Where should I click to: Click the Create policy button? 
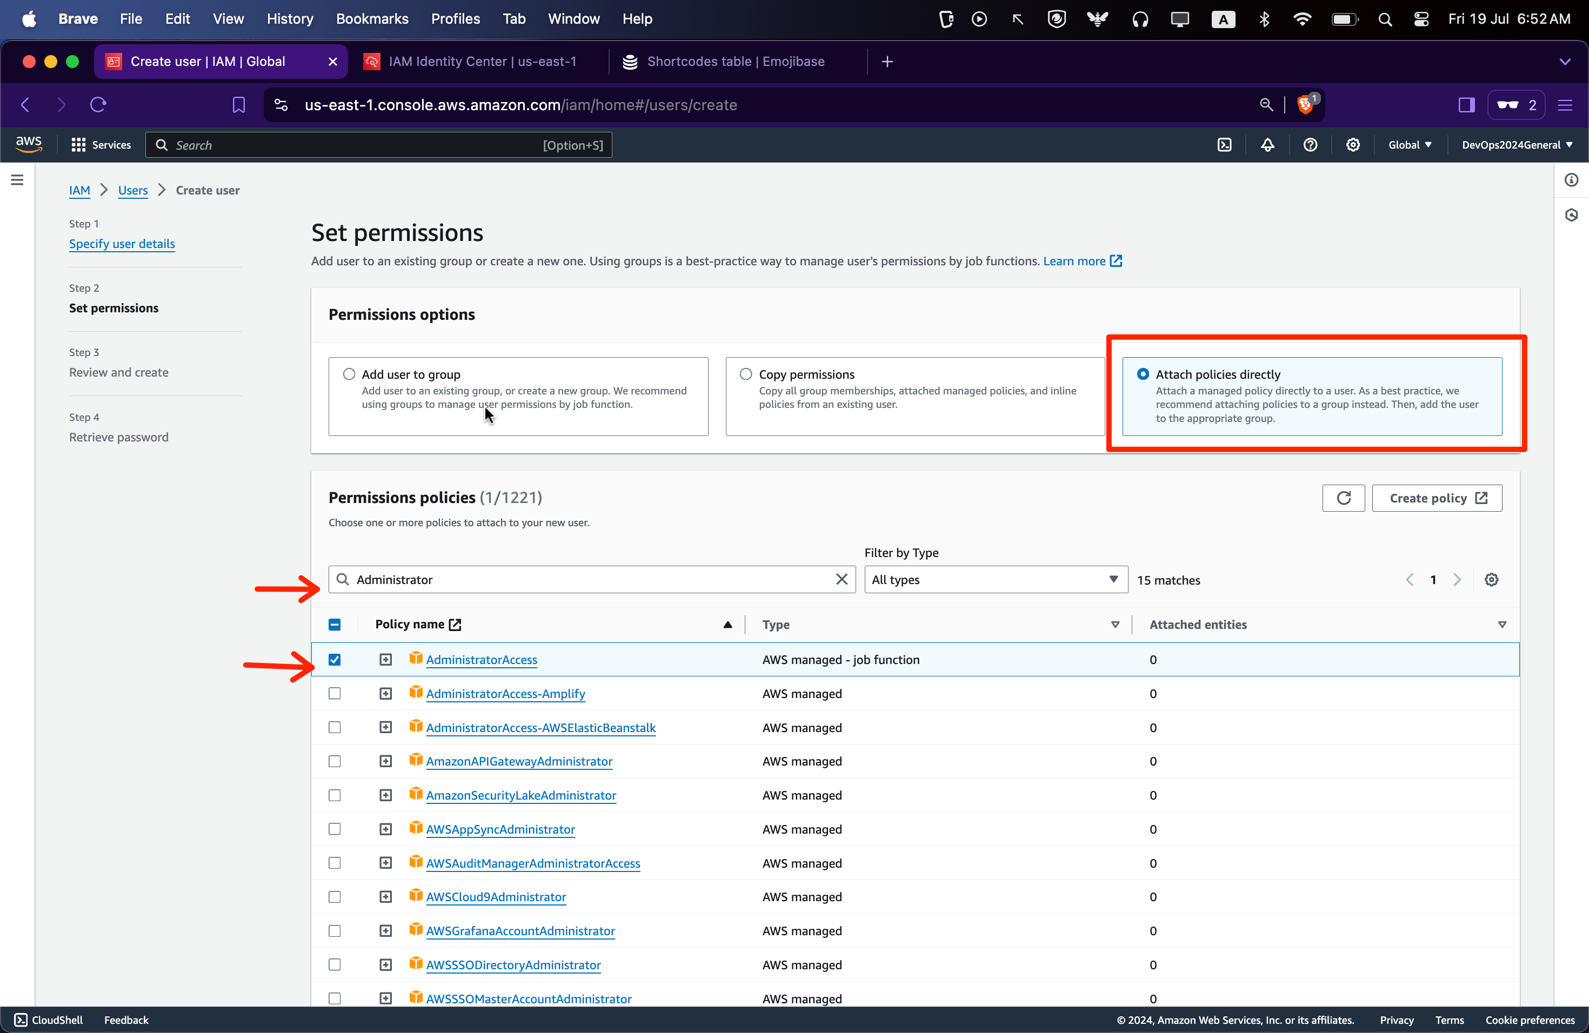point(1436,498)
